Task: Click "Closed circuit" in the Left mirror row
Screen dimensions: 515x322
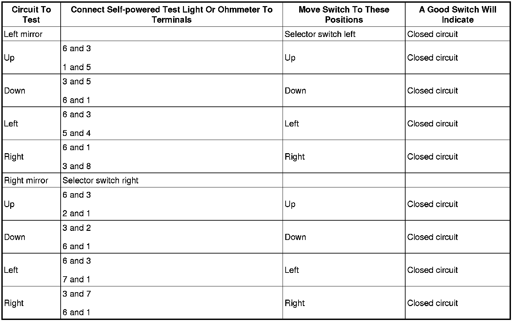Action: [x=432, y=34]
